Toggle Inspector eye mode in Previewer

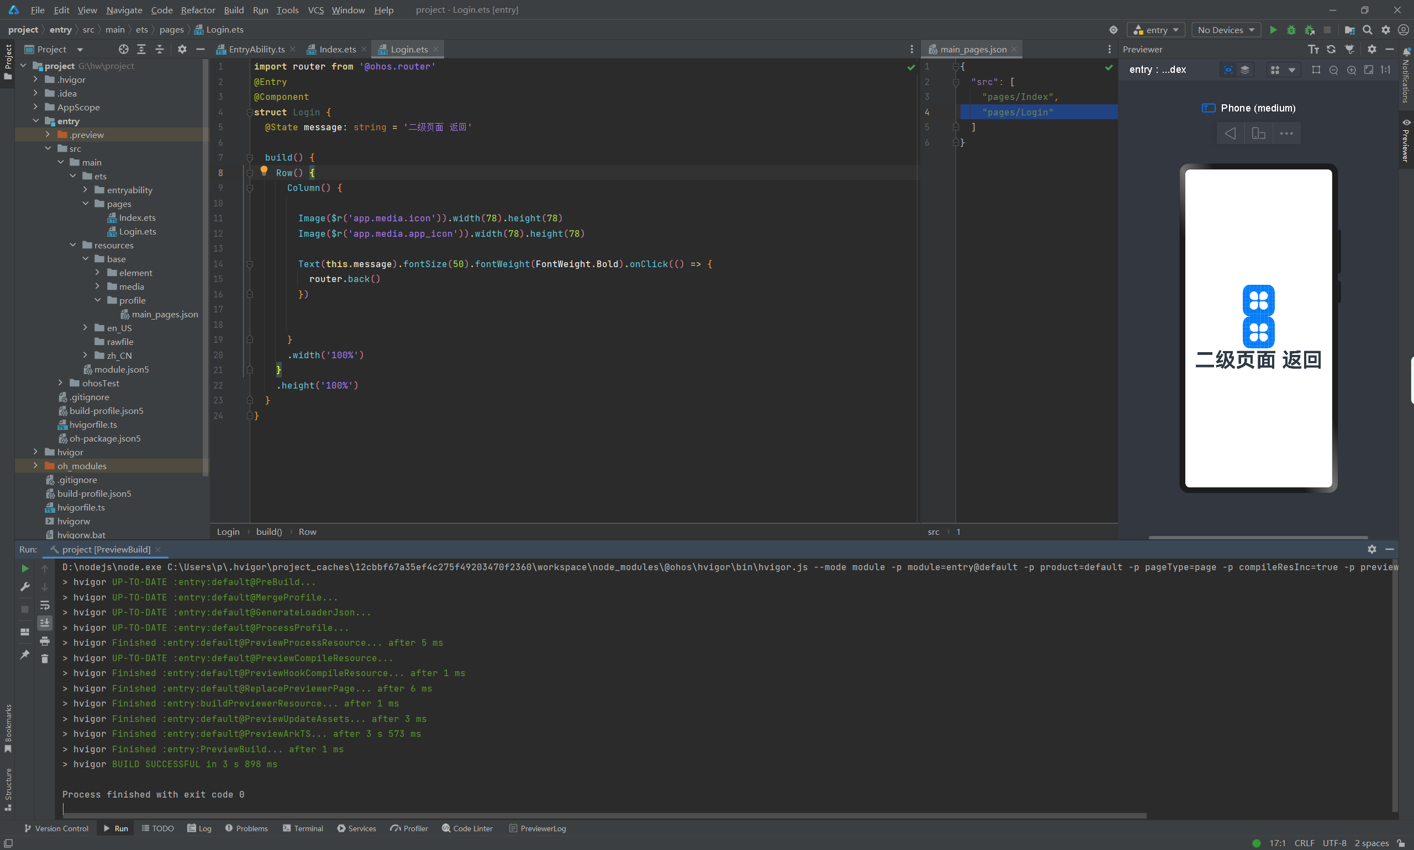point(1228,70)
